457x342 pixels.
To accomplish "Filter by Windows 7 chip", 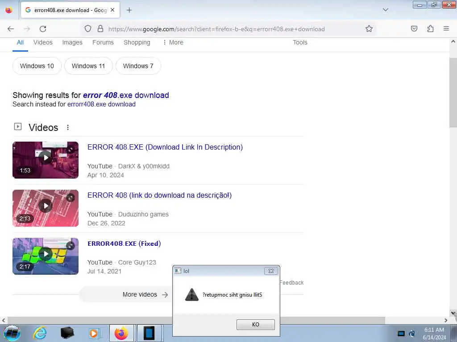I will pos(138,66).
